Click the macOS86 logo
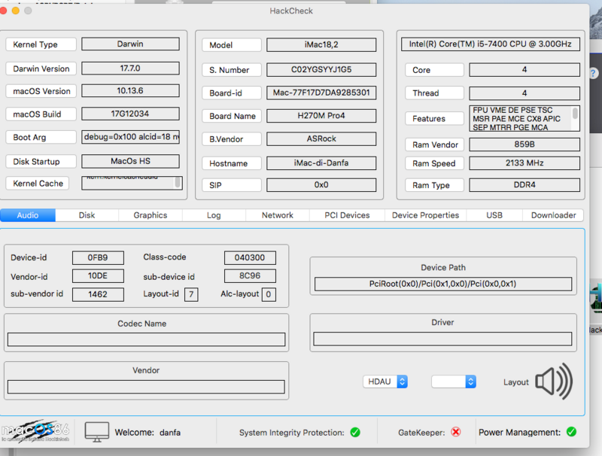This screenshot has width=602, height=456. (x=35, y=431)
